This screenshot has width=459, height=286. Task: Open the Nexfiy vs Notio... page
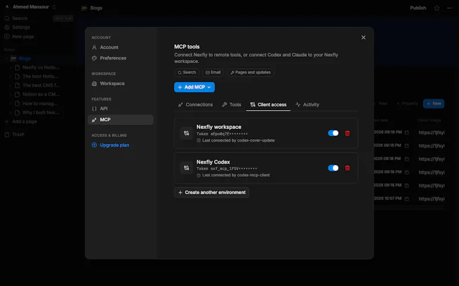(x=41, y=68)
